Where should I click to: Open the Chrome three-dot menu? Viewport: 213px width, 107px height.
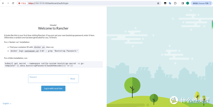click(210, 3)
